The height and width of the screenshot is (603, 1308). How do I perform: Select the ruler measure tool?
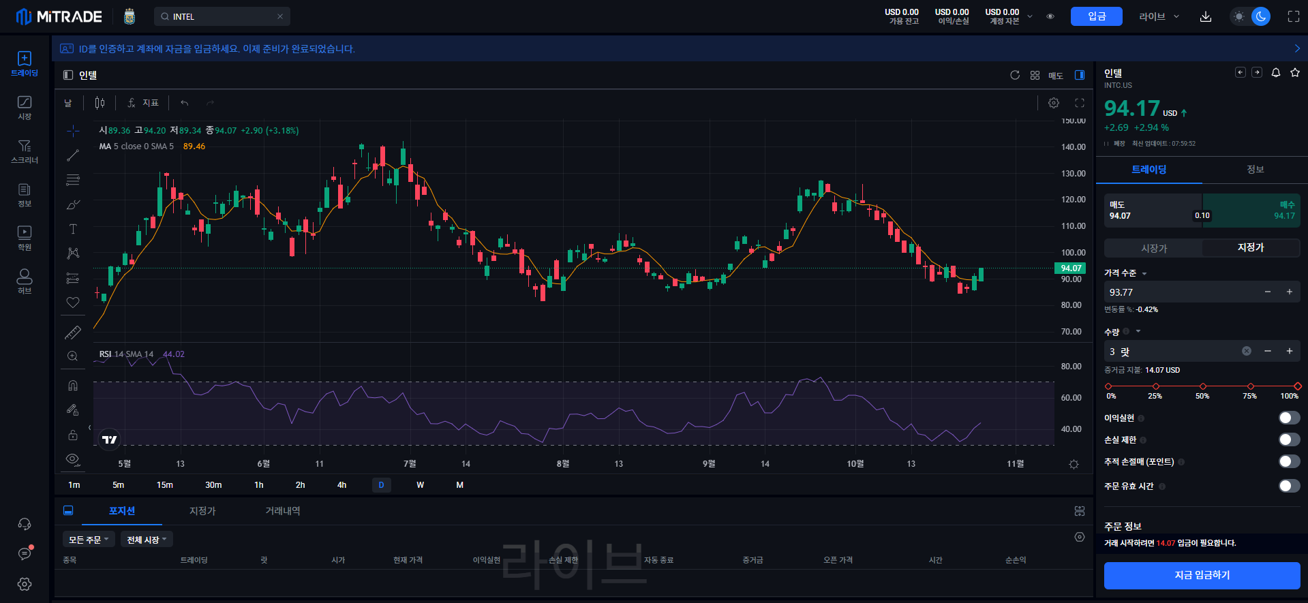(73, 333)
